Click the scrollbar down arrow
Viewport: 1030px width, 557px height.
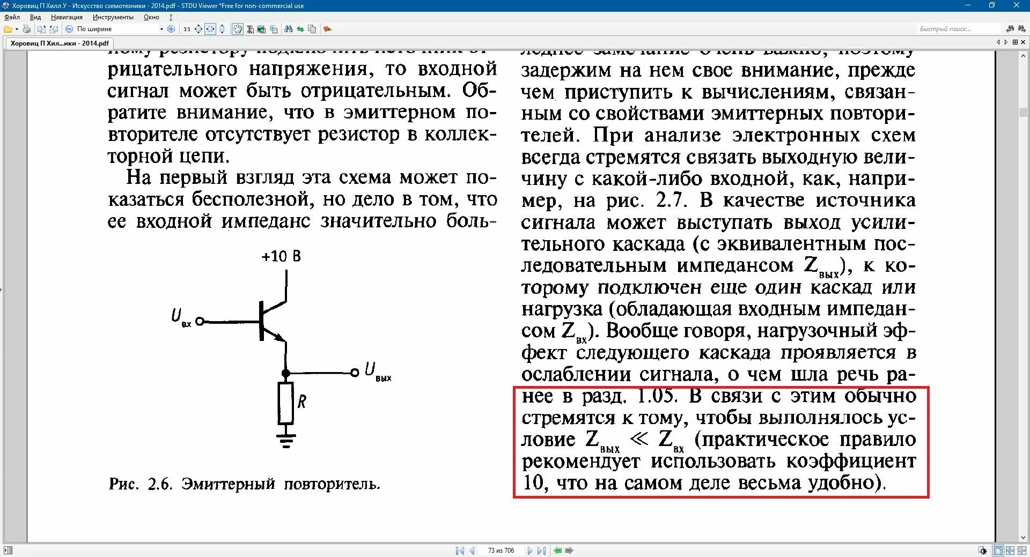pyautogui.click(x=1023, y=538)
